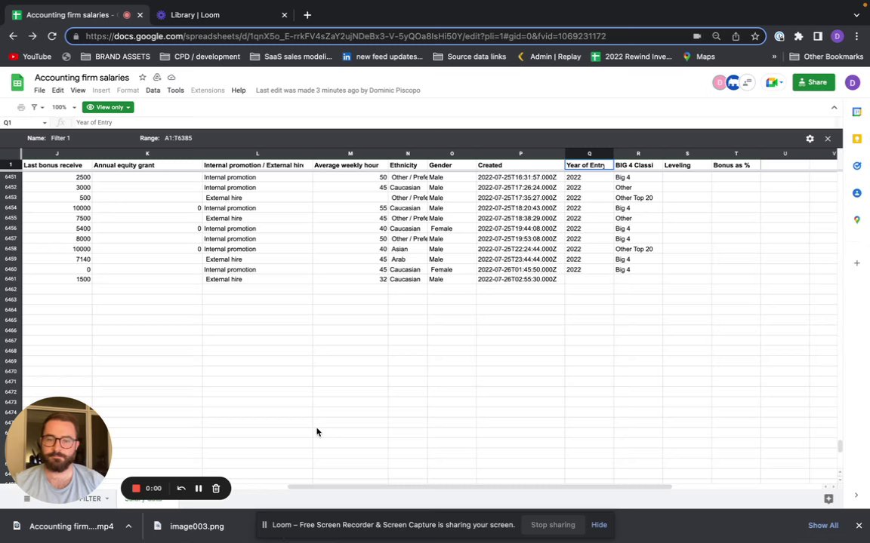This screenshot has width=870, height=543.
Task: Open the View only mode dropdown
Action: point(108,108)
